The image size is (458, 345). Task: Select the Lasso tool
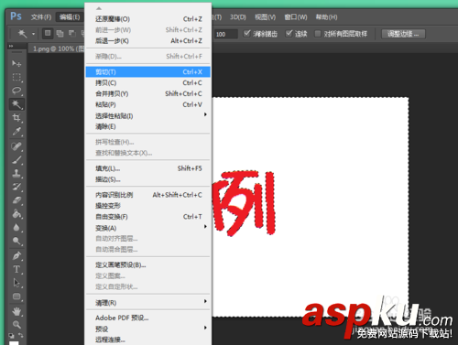tap(16, 91)
